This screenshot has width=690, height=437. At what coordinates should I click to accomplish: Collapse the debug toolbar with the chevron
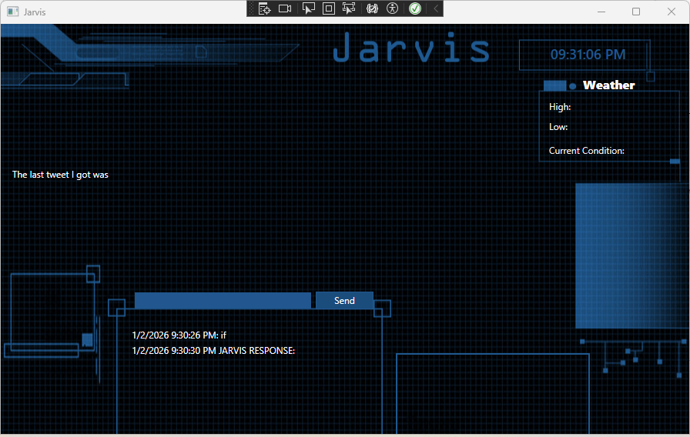coord(436,8)
